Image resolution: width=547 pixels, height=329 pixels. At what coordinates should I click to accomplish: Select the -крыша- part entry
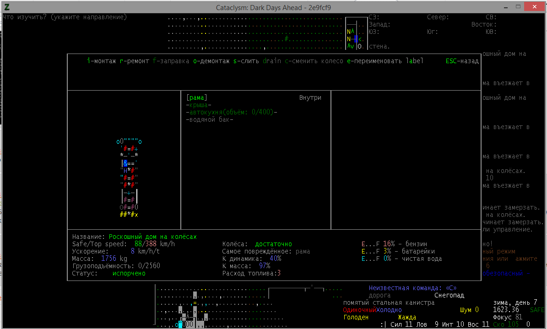click(199, 105)
